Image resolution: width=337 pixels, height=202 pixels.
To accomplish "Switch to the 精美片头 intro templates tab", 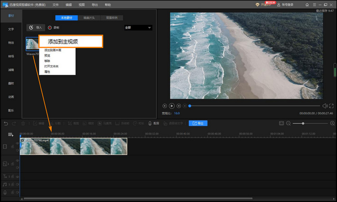I will tap(89, 18).
